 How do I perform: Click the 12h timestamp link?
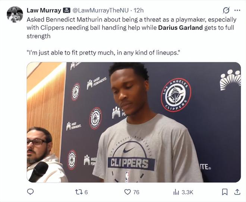point(139,10)
